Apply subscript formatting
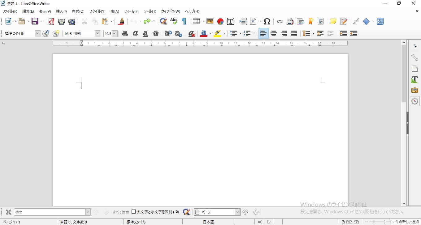This screenshot has height=225, width=421. coord(178,33)
